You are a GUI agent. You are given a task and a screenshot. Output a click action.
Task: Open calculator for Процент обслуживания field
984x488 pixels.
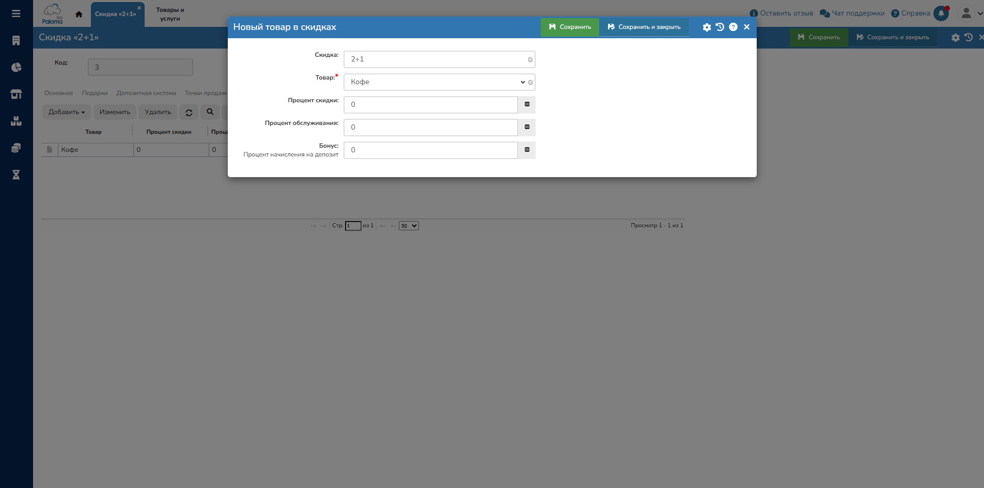527,127
